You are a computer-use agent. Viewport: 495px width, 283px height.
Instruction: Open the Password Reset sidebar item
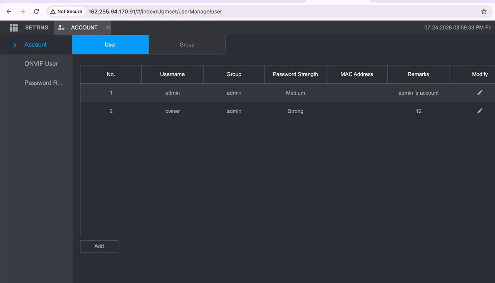coord(43,83)
